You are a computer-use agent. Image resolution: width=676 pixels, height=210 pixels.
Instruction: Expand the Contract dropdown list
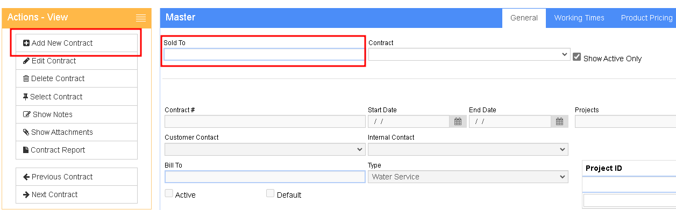click(469, 54)
